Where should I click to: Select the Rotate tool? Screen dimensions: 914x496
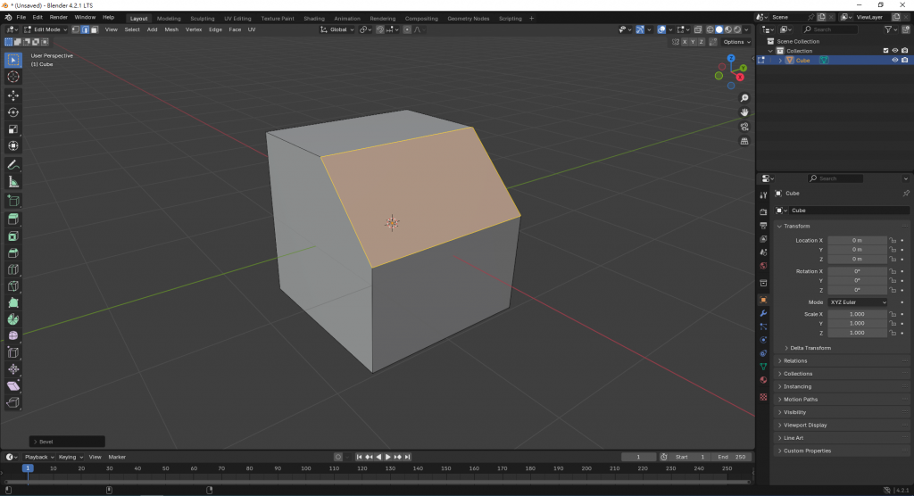pyautogui.click(x=13, y=112)
